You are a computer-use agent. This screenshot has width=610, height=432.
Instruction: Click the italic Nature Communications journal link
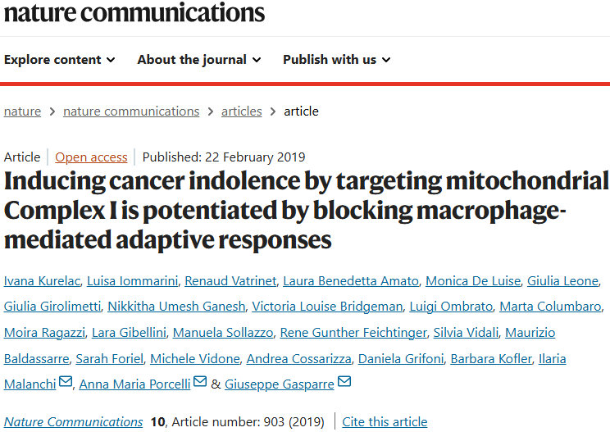[73, 422]
